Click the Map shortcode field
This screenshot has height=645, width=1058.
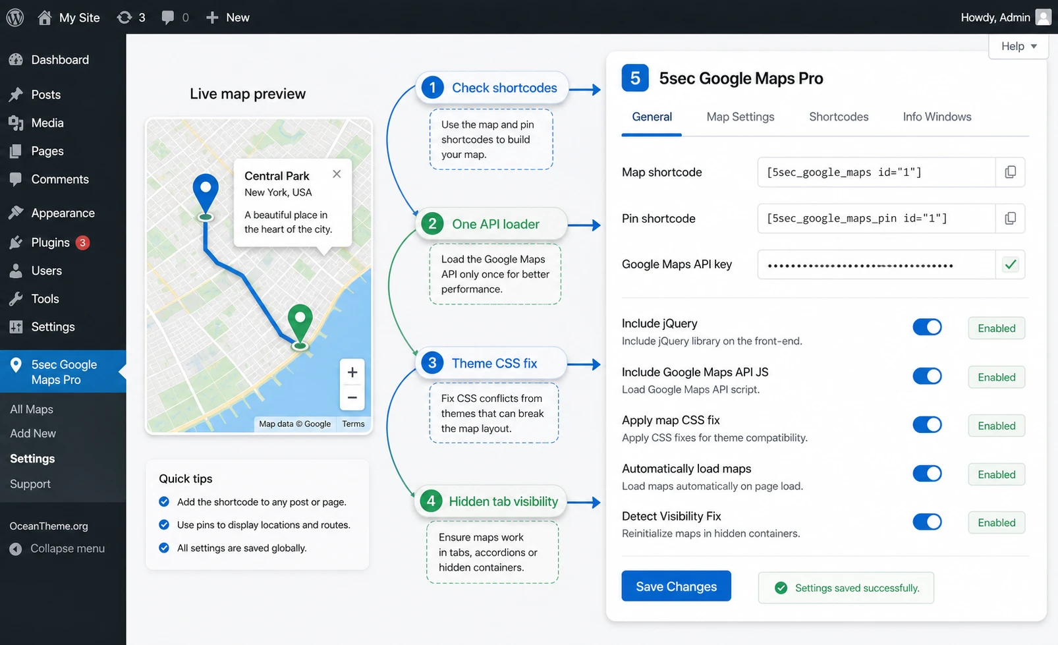(x=876, y=172)
